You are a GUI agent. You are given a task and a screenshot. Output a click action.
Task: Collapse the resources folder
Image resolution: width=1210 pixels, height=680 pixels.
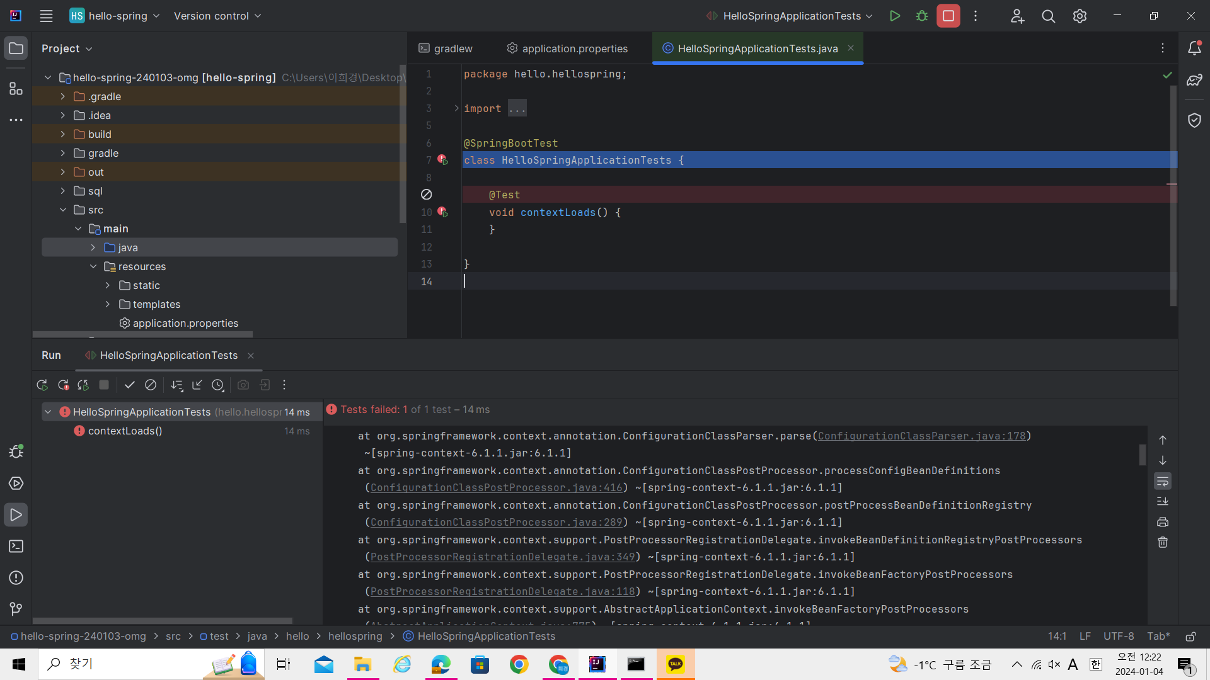coord(93,266)
